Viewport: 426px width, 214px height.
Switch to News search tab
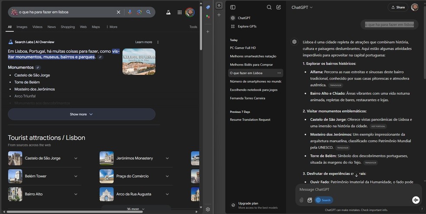[52, 27]
